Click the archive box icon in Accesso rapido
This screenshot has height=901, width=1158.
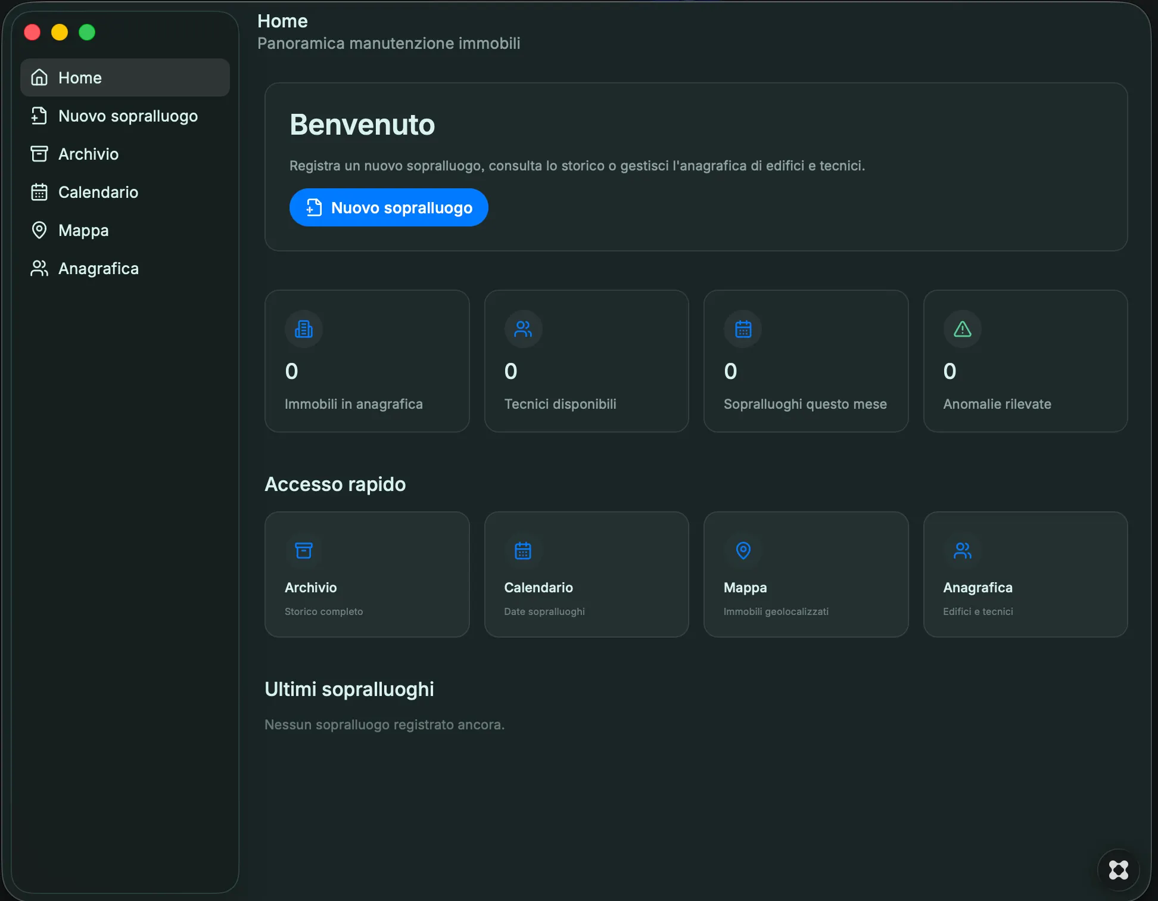[304, 551]
